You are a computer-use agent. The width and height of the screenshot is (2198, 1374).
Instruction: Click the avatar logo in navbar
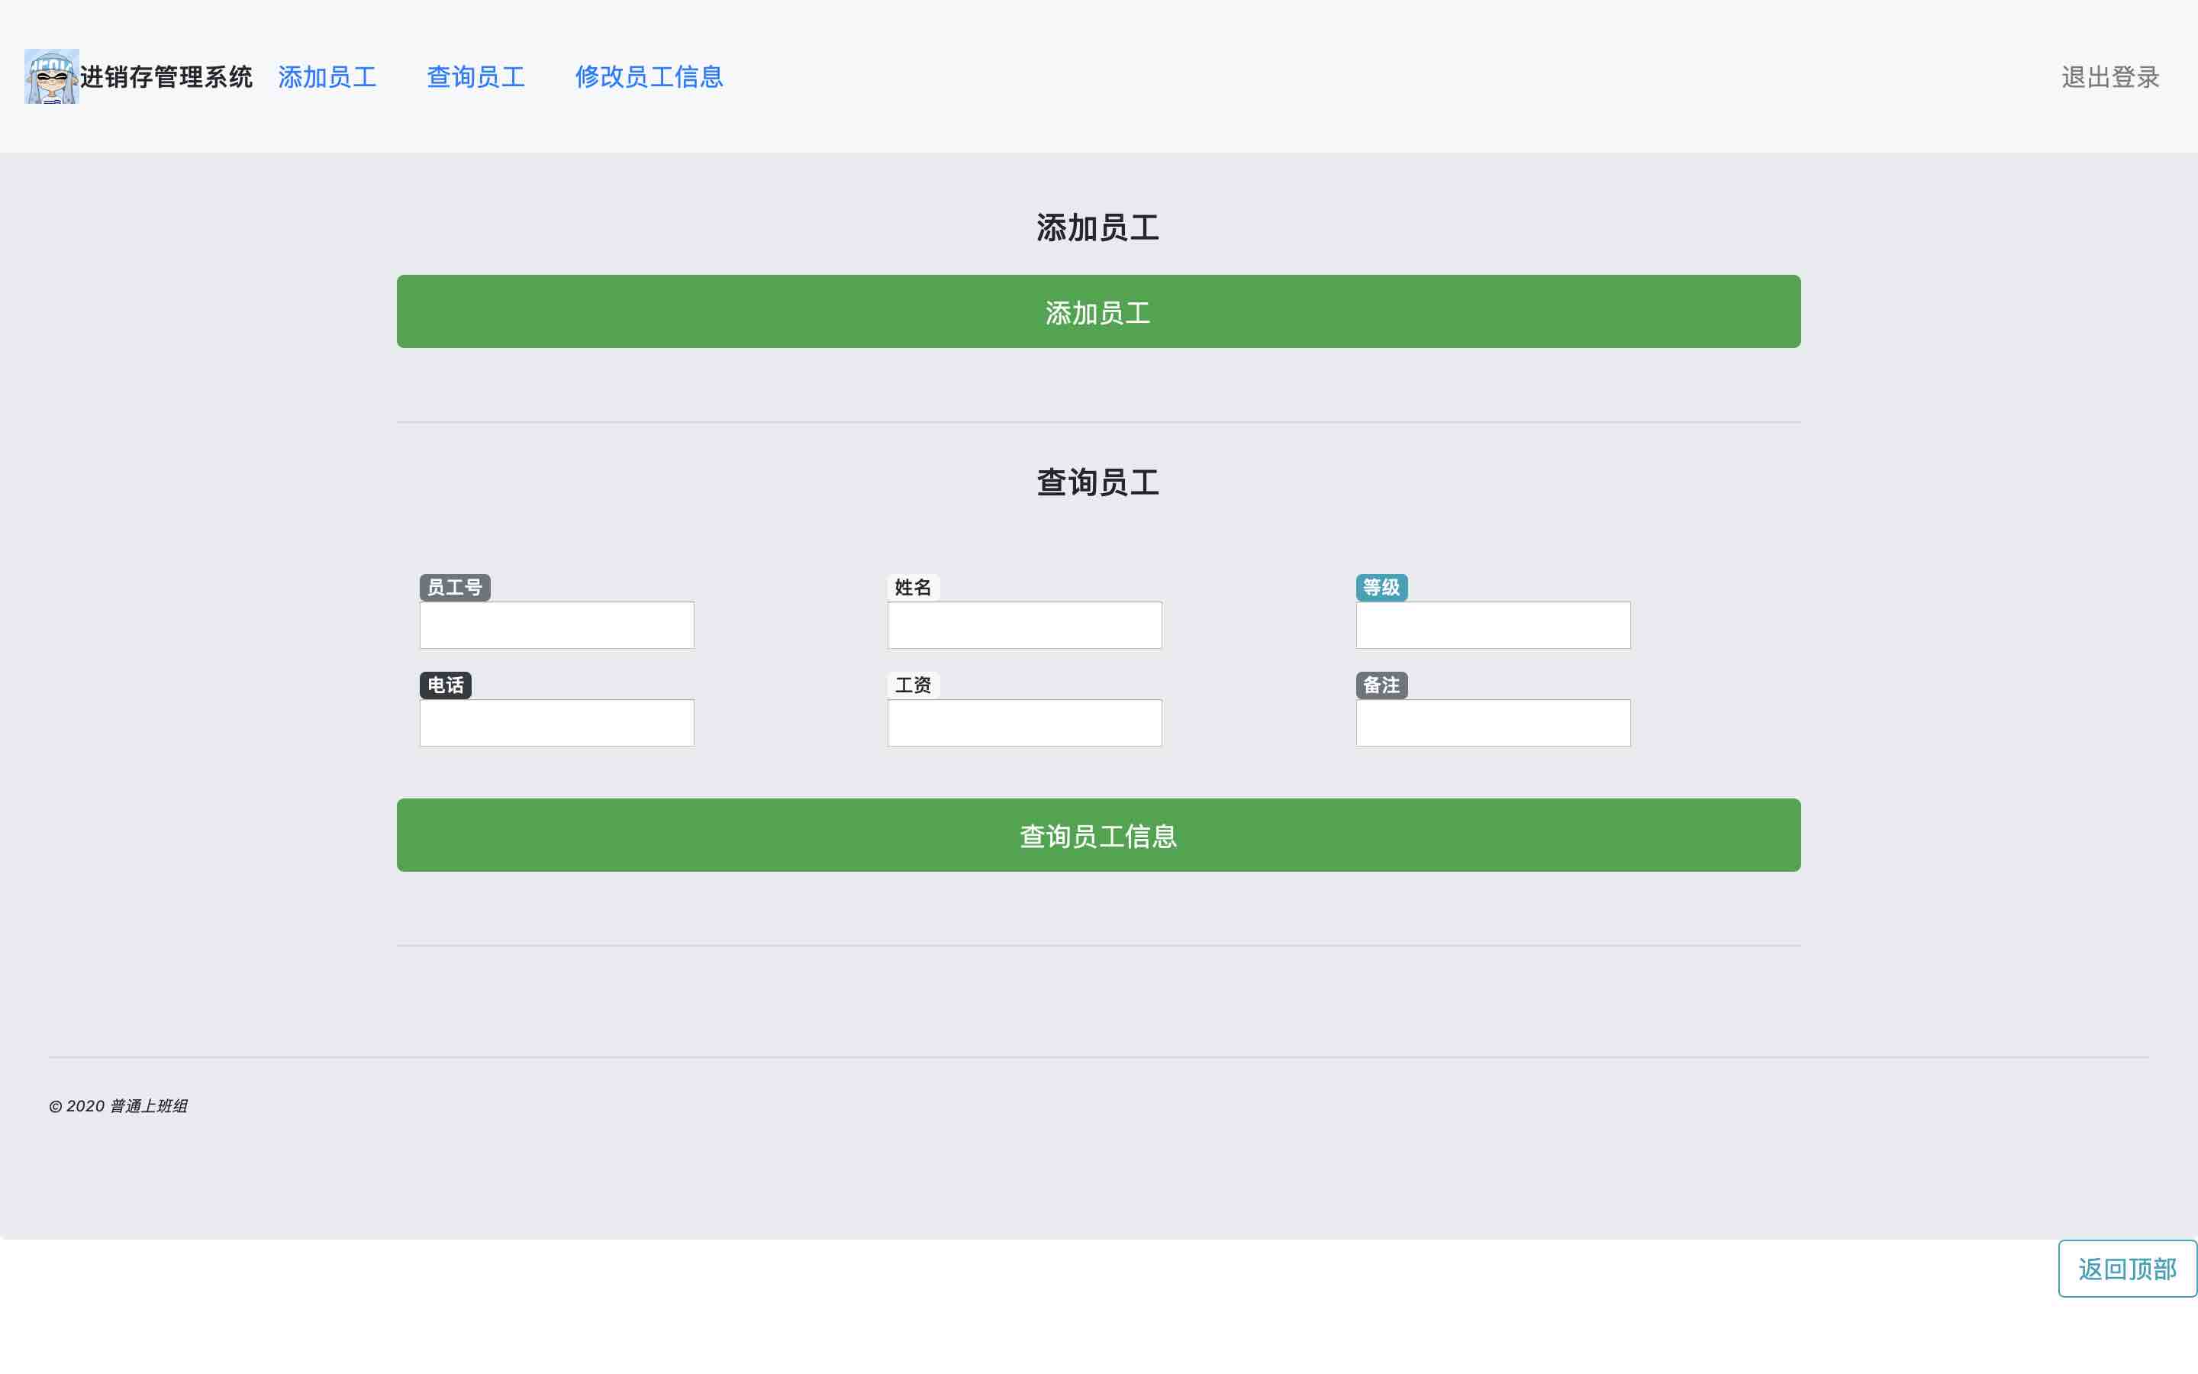[52, 76]
